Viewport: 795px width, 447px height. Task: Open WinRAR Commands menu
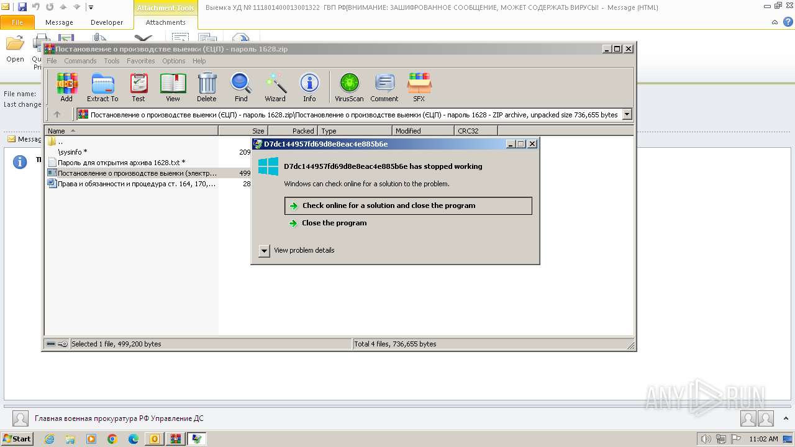(80, 61)
